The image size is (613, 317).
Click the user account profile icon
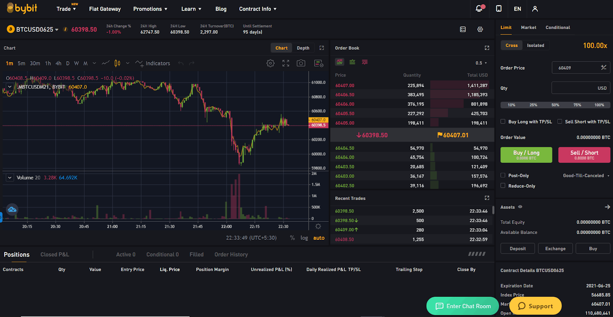pyautogui.click(x=535, y=8)
